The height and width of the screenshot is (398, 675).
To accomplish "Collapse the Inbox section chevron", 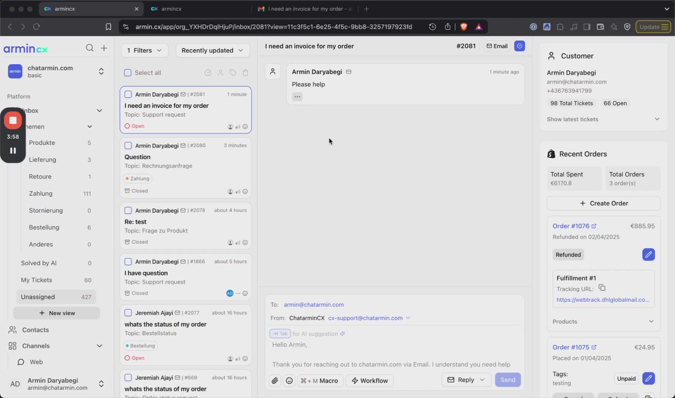I will click(x=100, y=111).
